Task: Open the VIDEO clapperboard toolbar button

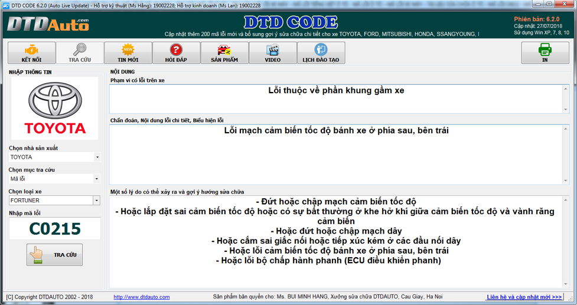Action: click(273, 53)
